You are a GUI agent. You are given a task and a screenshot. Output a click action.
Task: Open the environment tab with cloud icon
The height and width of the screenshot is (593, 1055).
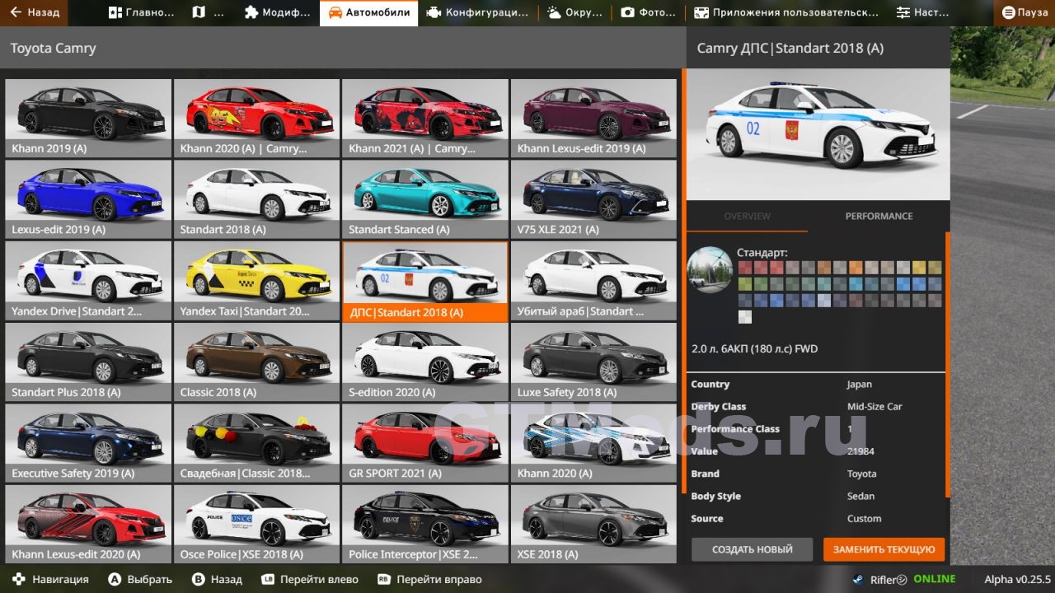point(574,12)
